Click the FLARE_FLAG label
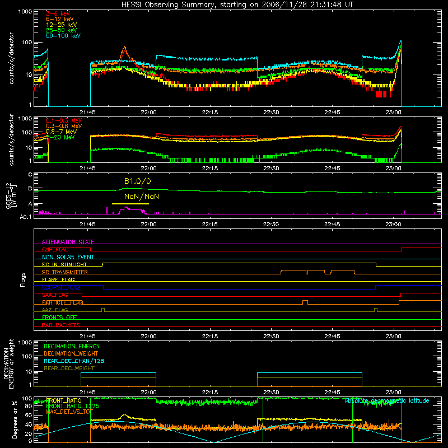 tap(58, 279)
